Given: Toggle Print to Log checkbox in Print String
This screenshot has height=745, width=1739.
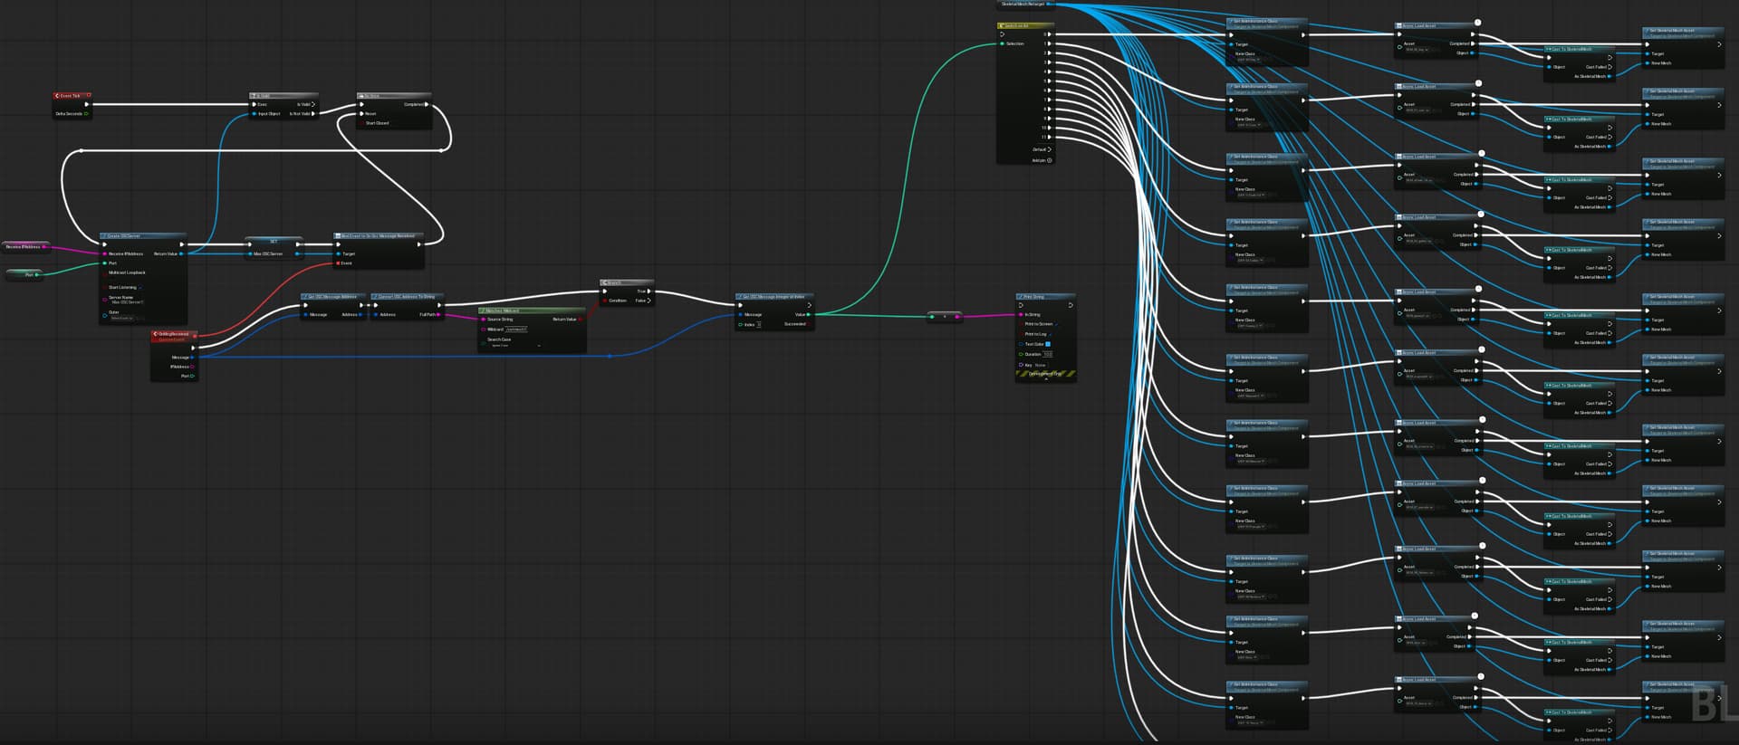Looking at the screenshot, I should (1051, 334).
